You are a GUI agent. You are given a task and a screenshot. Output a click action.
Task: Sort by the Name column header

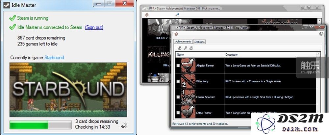(200, 55)
